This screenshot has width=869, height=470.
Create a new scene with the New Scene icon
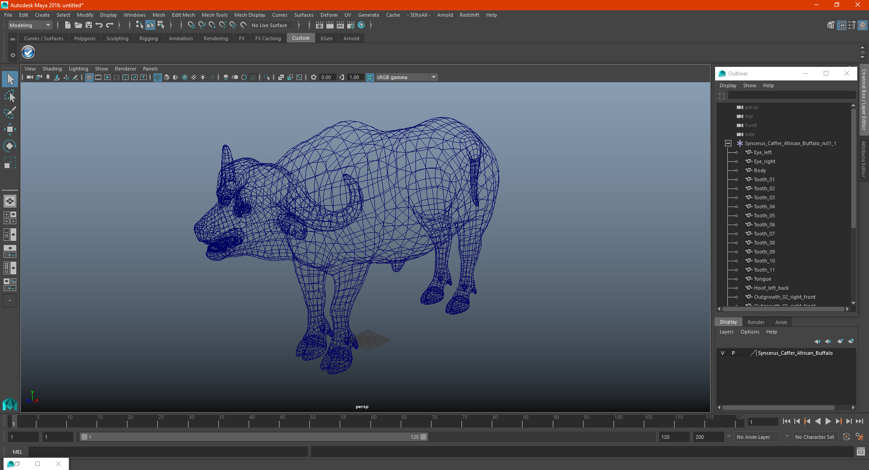tap(67, 25)
